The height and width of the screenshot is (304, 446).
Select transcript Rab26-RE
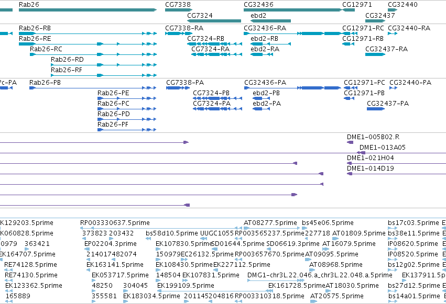35,39
